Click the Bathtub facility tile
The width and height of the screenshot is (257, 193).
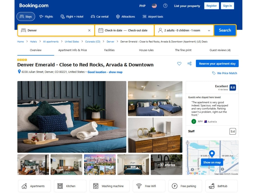coord(222,186)
